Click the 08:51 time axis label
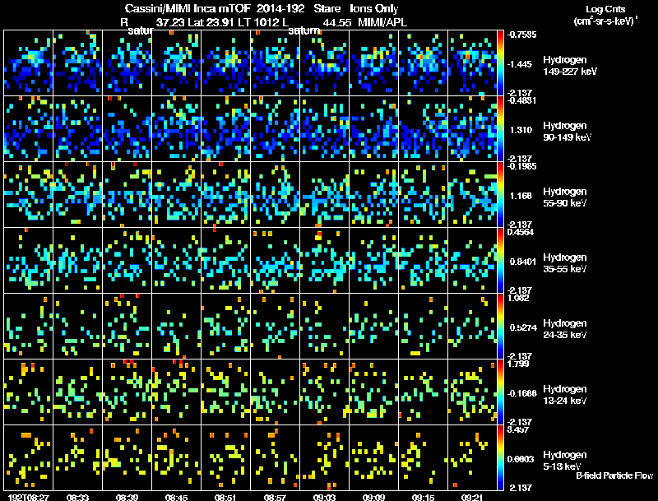The image size is (658, 501). click(x=225, y=497)
